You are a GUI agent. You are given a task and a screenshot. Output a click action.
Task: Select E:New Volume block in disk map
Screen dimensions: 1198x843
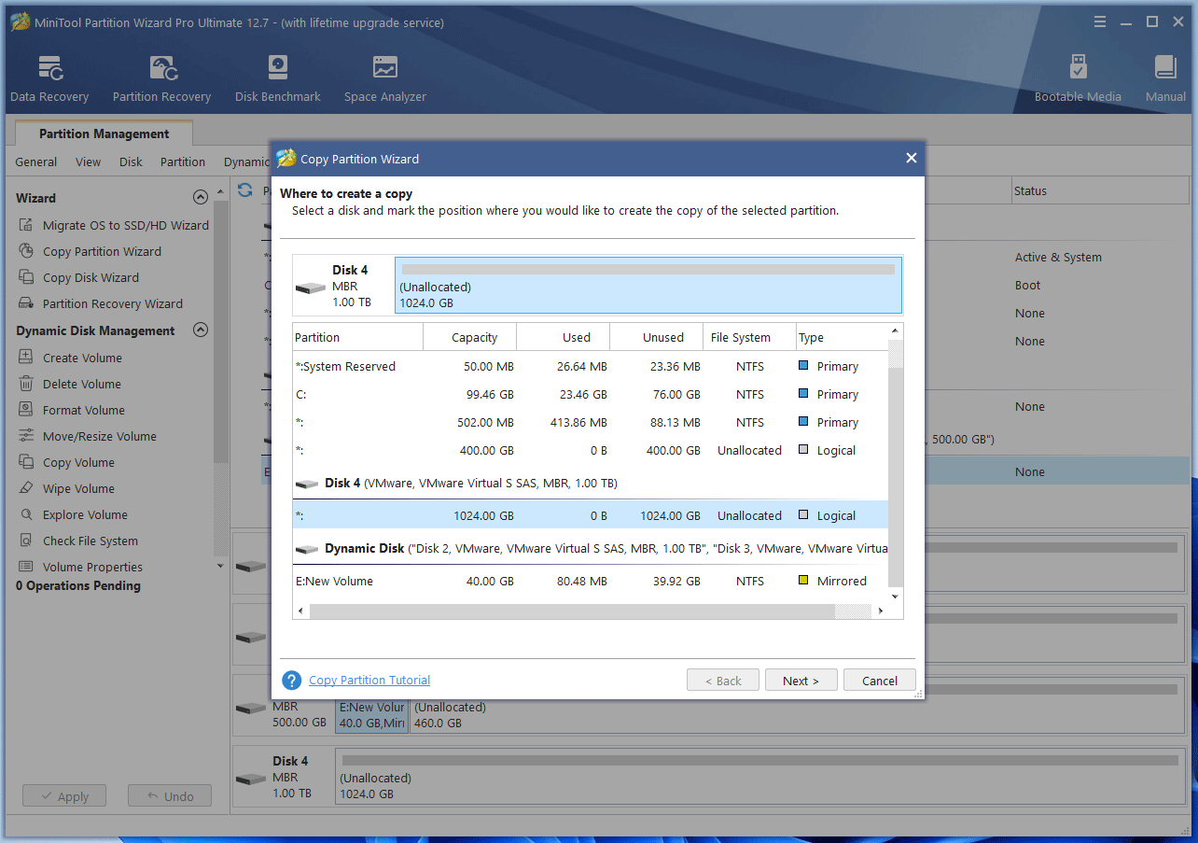click(371, 715)
